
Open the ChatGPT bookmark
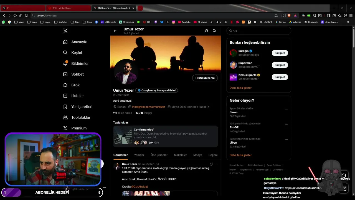tap(266, 22)
